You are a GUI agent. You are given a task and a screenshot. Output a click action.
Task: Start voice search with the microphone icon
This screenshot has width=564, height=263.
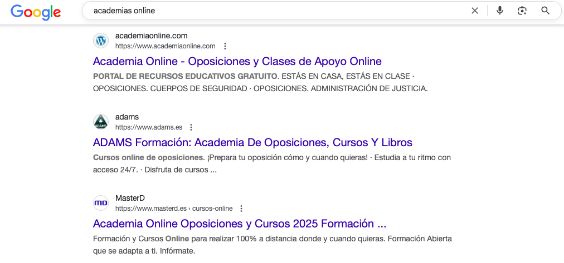(499, 11)
